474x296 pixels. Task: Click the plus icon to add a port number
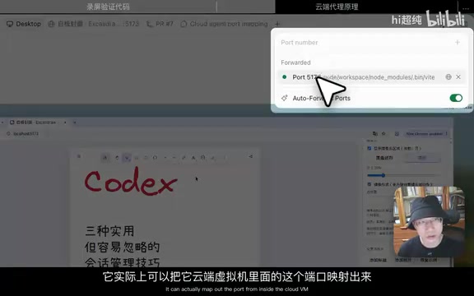(458, 43)
